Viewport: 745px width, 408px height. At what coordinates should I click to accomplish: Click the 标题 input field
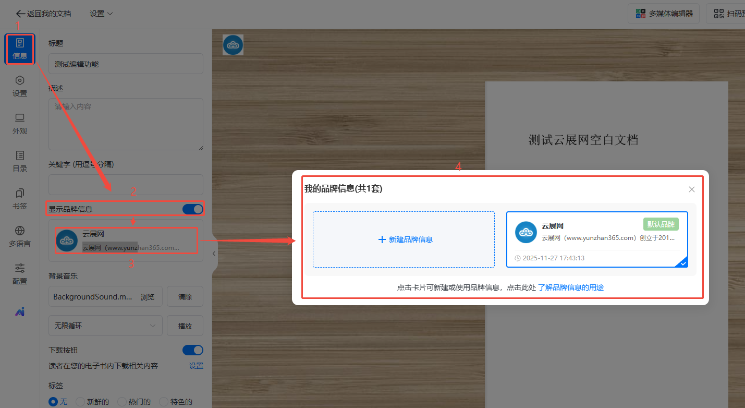(126, 64)
